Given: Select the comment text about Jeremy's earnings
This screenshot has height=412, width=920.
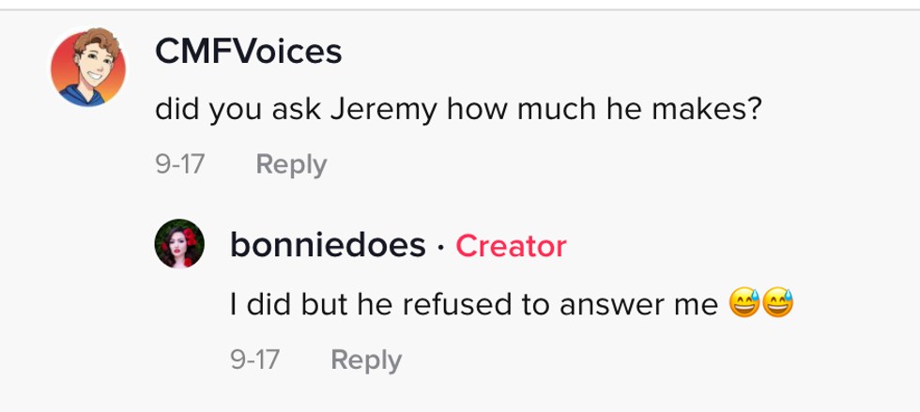Looking at the screenshot, I should point(457,111).
